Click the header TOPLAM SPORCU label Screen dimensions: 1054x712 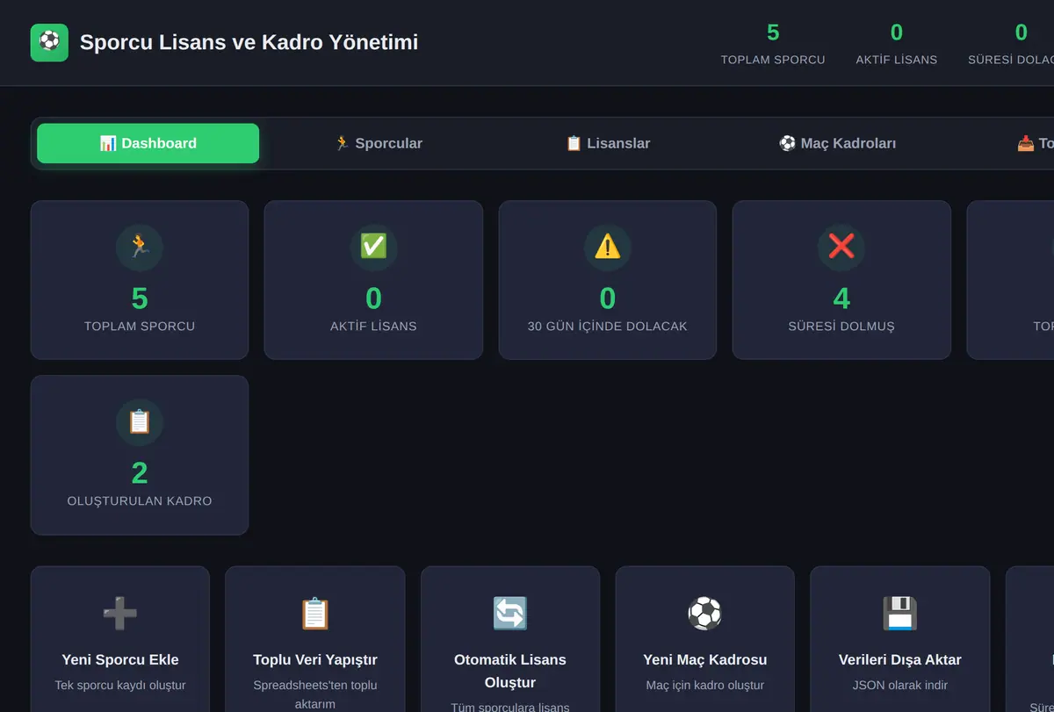pos(773,60)
